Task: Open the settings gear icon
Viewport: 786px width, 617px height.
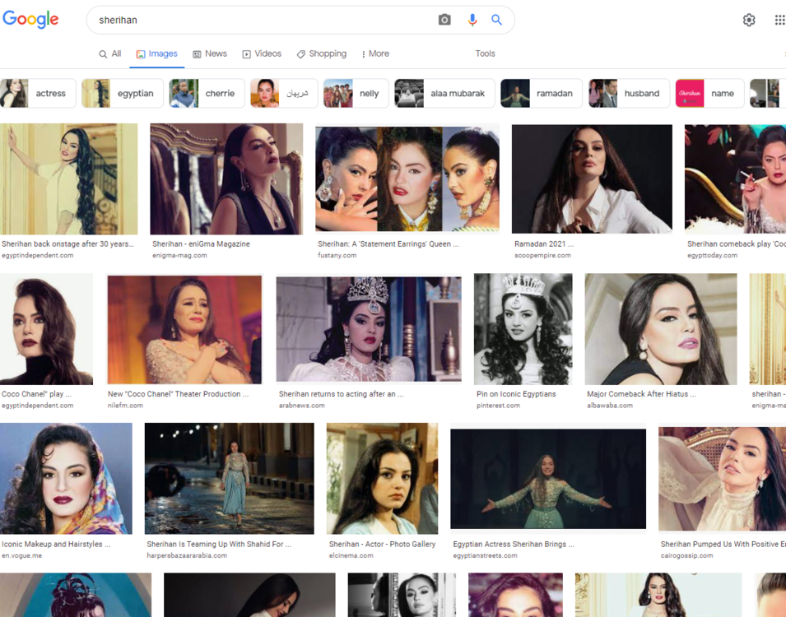Action: [749, 20]
